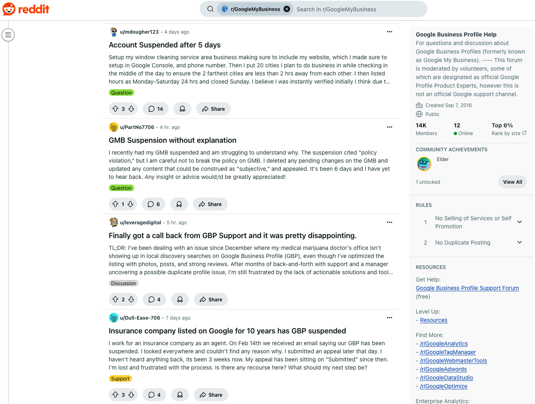Upvote the 'Account Suspended after 5 days' post

115,109
